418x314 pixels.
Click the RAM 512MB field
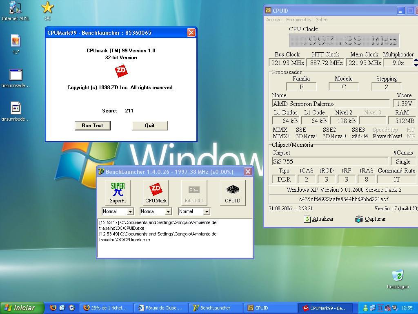tap(402, 121)
